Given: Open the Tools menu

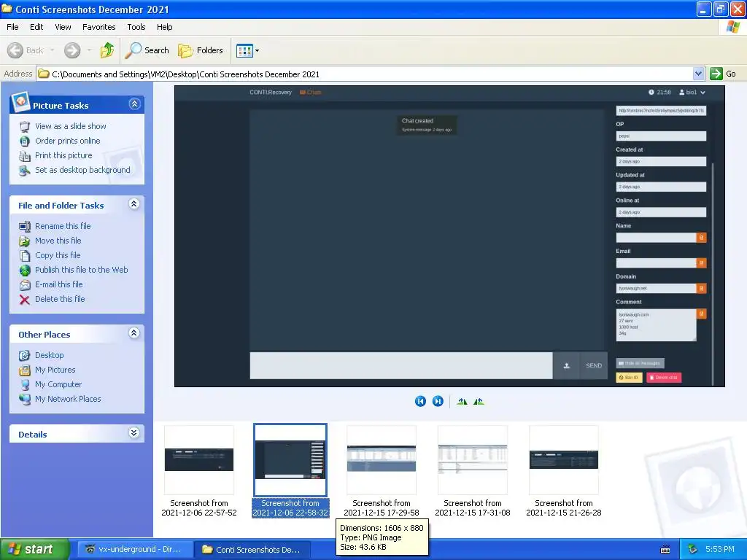Looking at the screenshot, I should point(136,27).
